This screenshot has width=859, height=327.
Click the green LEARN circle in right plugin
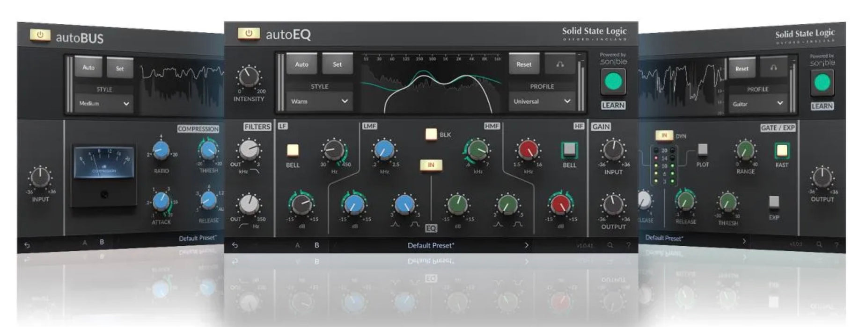[x=822, y=83]
